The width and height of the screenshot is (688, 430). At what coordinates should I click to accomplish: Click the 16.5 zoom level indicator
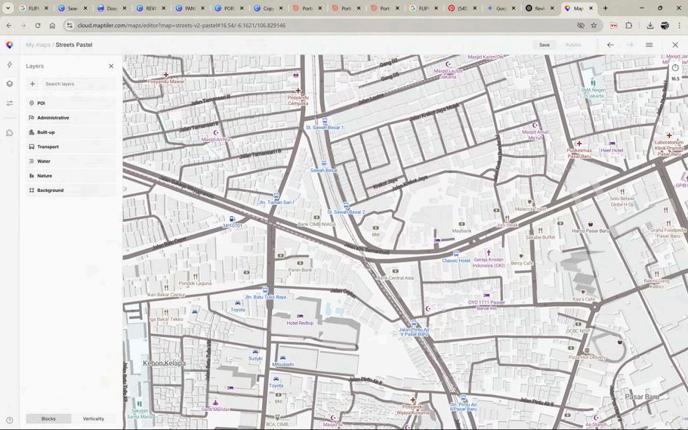pyautogui.click(x=675, y=79)
